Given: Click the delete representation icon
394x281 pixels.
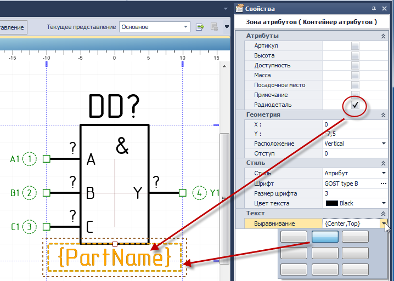Looking at the screenshot, I should coord(214,27).
